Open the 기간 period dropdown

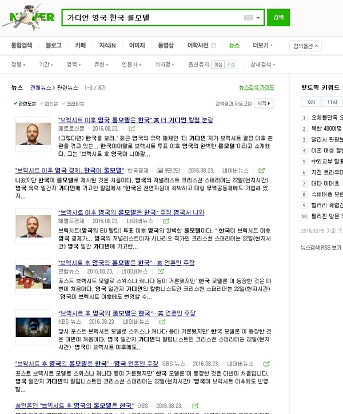46,65
